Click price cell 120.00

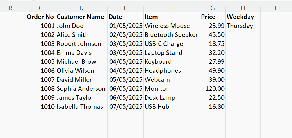pyautogui.click(x=213, y=89)
